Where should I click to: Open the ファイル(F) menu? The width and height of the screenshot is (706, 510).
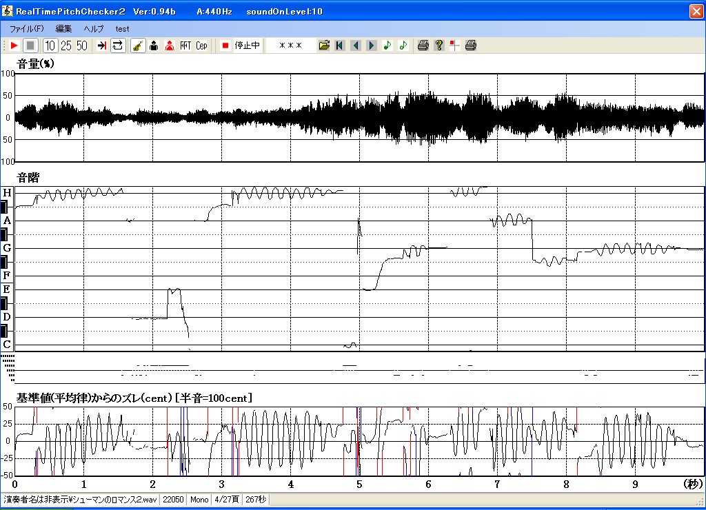point(27,29)
